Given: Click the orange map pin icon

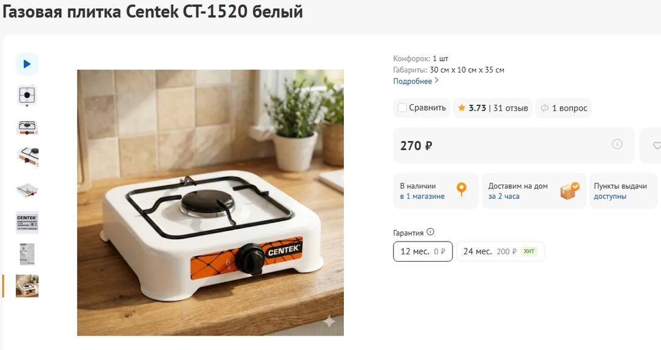Looking at the screenshot, I should pos(461,190).
